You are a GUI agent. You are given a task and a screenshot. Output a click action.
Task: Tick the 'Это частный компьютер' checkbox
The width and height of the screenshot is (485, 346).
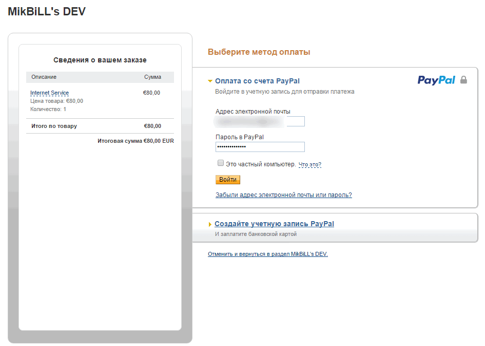[x=221, y=163]
